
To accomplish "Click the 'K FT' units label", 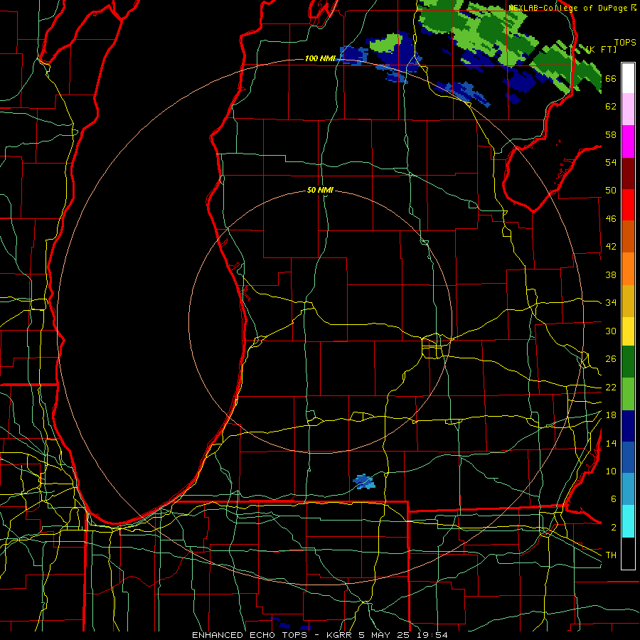I will (x=602, y=49).
